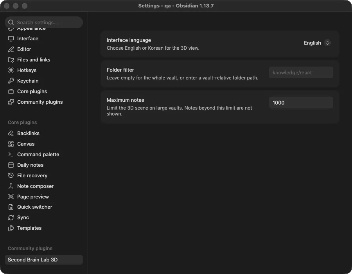Click the Core plugins box icon
Screen dimensions: 352x274
tap(11, 92)
